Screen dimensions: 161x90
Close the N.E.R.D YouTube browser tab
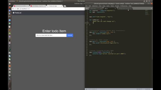click(x=28, y=6)
